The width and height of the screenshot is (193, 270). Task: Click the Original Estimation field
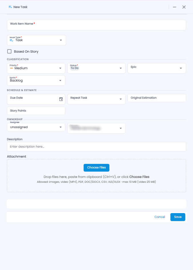click(x=157, y=98)
